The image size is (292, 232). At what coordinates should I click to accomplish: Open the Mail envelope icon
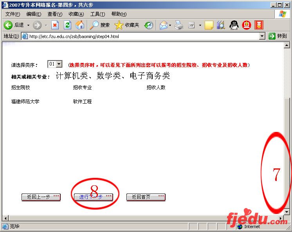coord(163,25)
